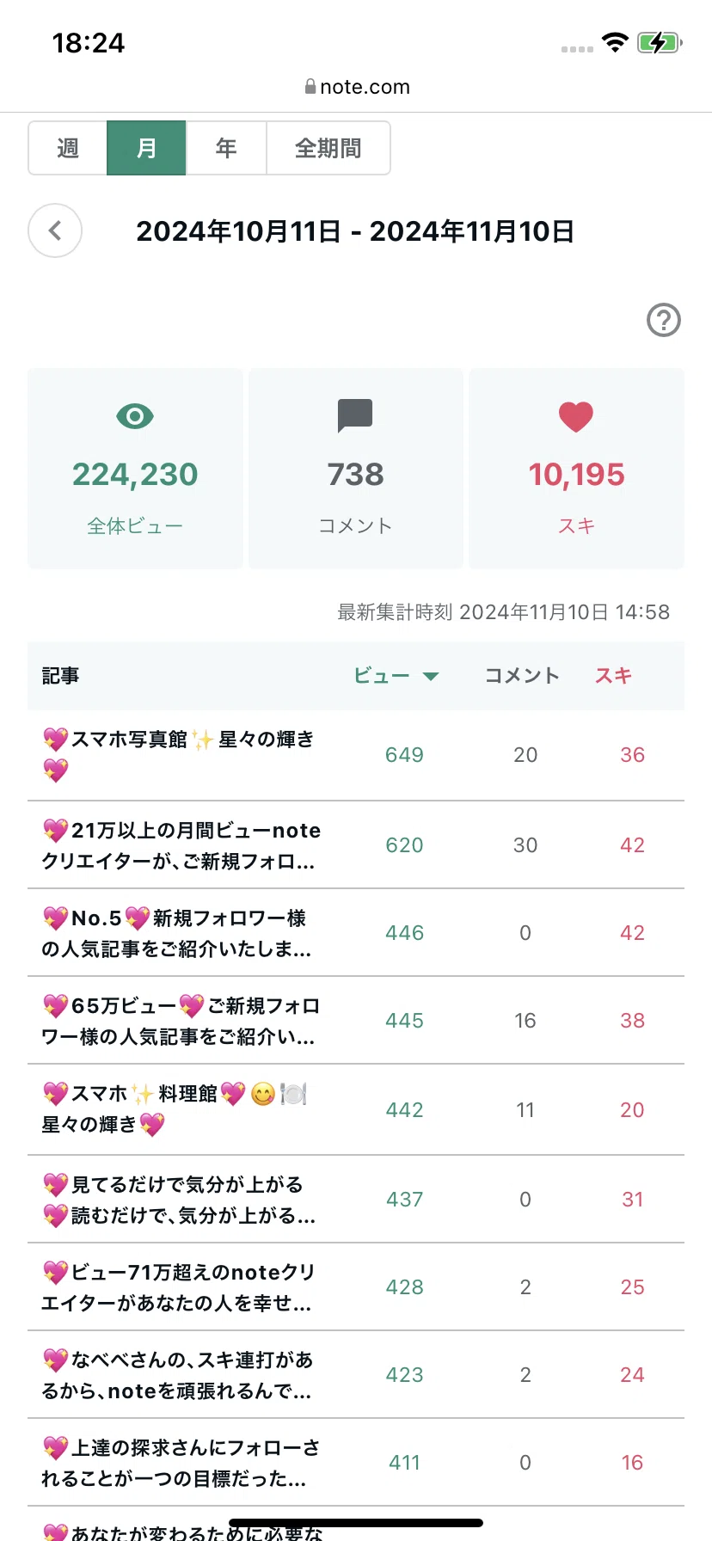Tap the red heart likes icon
Viewport: 712px width, 1541px height.
point(576,417)
